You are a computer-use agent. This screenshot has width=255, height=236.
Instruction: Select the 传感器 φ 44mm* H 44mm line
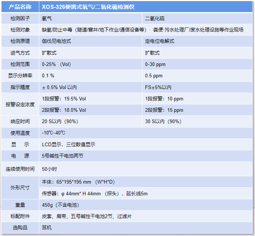(95, 193)
